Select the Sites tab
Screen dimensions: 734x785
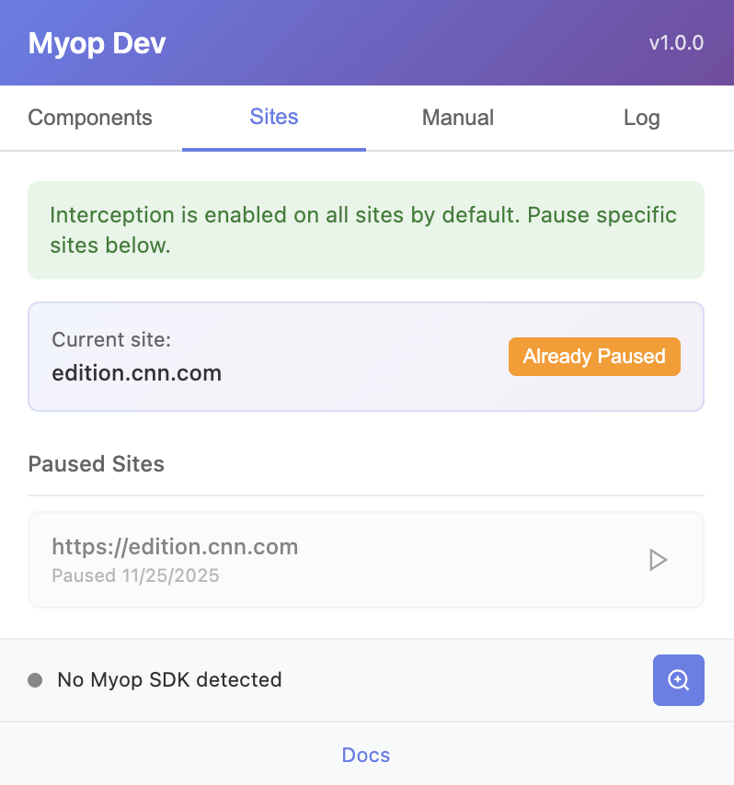(x=273, y=118)
